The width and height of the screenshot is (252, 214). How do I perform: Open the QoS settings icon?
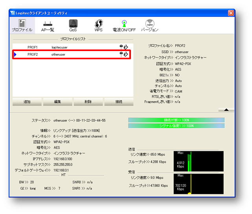click(73, 26)
